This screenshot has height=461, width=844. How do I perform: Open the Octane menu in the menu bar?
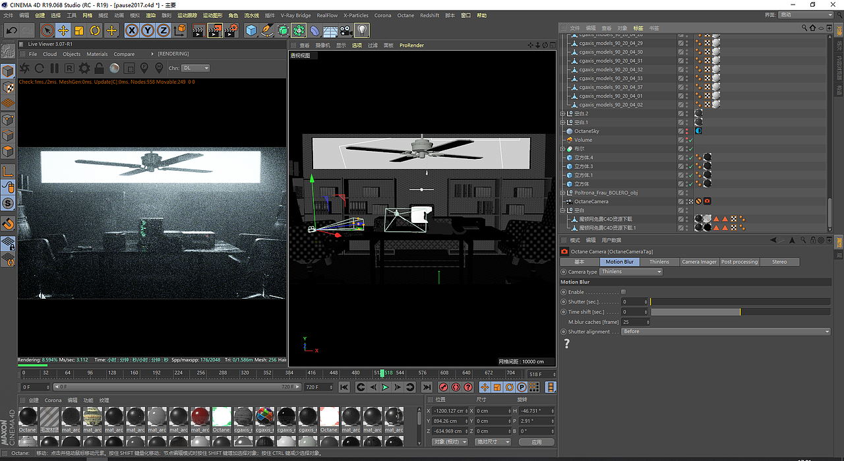(x=406, y=15)
